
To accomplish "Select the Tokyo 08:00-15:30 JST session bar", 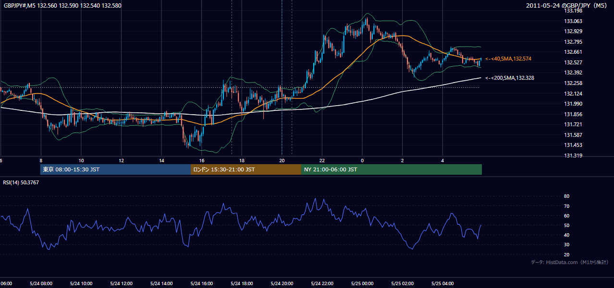I will pyautogui.click(x=115, y=169).
